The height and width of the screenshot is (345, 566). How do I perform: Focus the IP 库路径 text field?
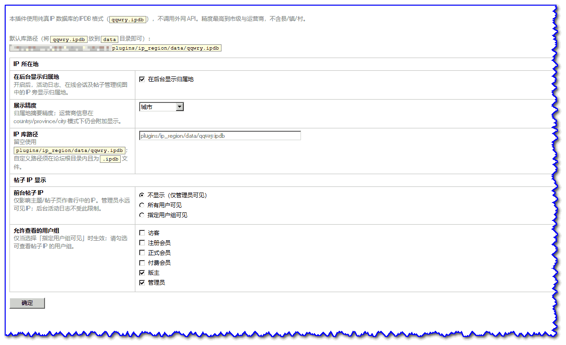220,136
